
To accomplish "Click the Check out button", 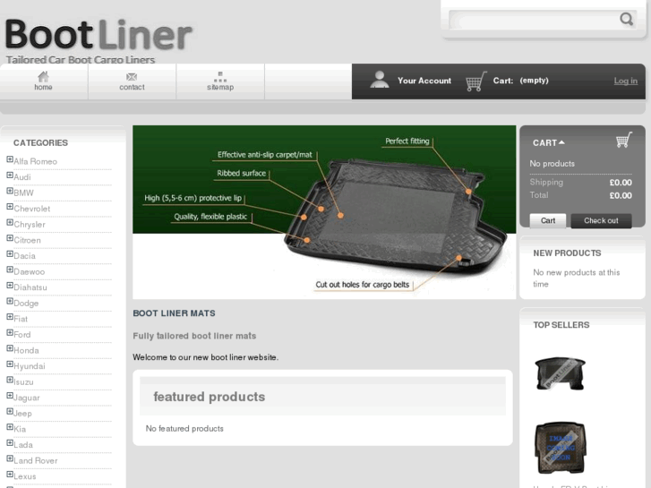I will 601,220.
